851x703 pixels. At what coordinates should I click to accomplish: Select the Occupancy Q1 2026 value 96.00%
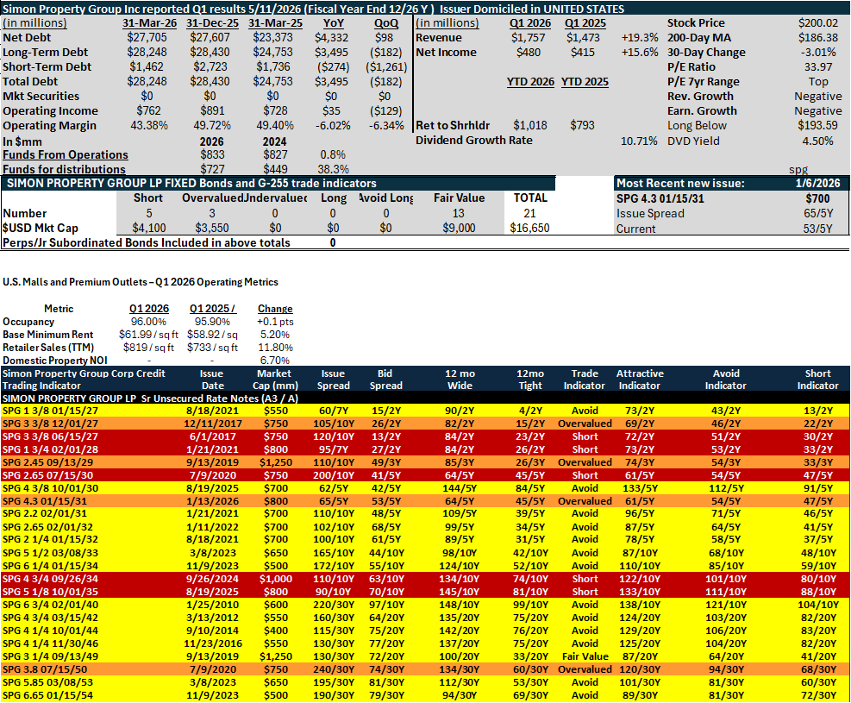pyautogui.click(x=148, y=322)
